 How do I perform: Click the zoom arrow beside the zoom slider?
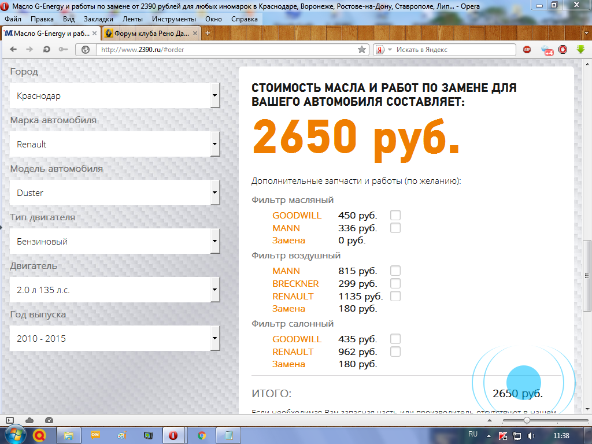490,420
